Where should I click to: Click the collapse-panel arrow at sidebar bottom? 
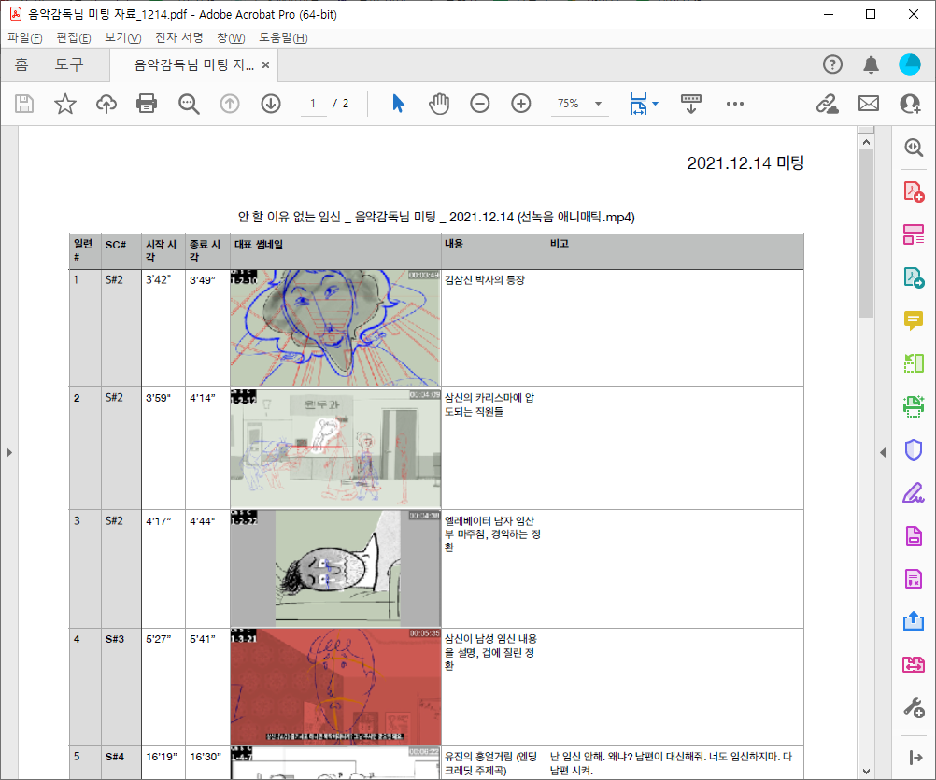(x=915, y=758)
